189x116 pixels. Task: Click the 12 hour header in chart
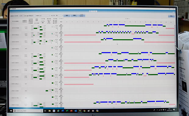tap(130, 22)
